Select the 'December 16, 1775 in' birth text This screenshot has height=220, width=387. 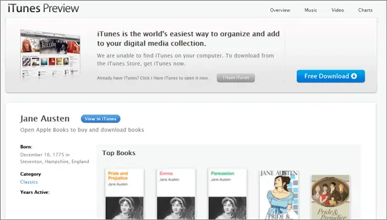(45, 155)
